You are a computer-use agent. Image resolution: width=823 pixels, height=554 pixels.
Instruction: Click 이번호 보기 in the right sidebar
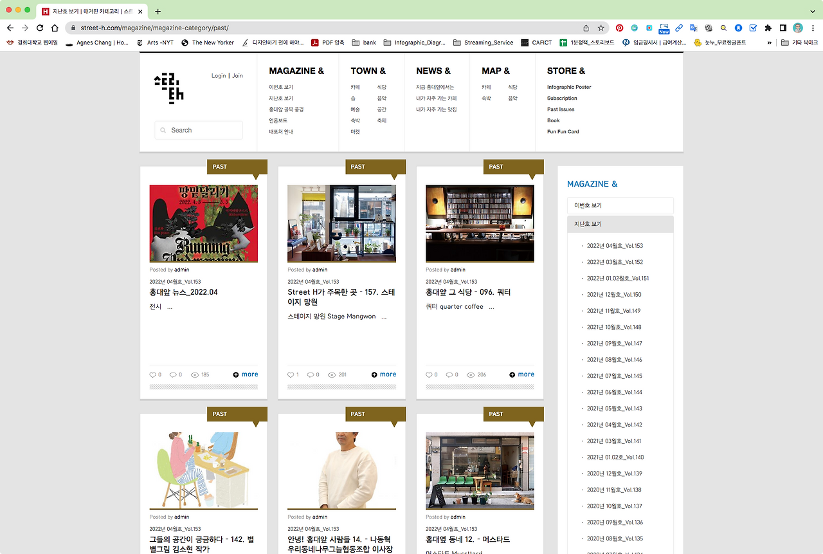(x=620, y=205)
